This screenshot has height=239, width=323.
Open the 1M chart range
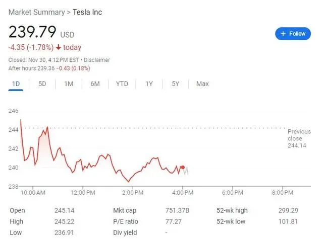coord(69,84)
